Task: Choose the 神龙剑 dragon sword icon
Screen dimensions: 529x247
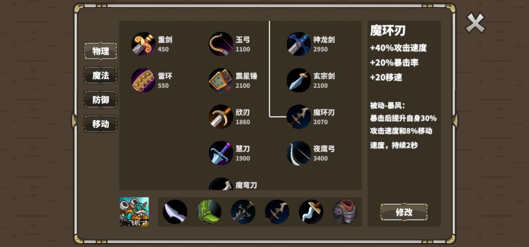Action: pos(299,44)
